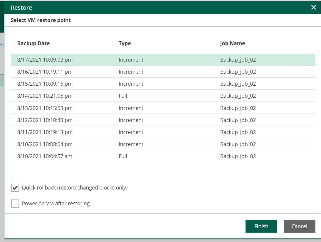Cancel the restore operation
The width and height of the screenshot is (321, 242).
click(299, 226)
